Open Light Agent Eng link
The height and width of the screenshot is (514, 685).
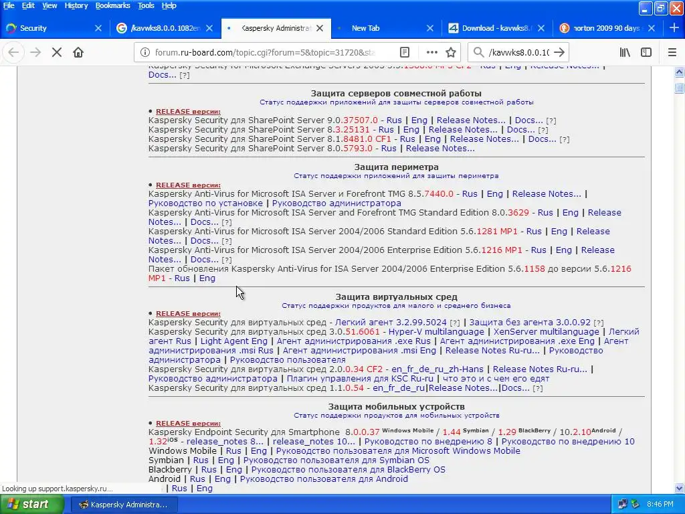click(x=233, y=341)
